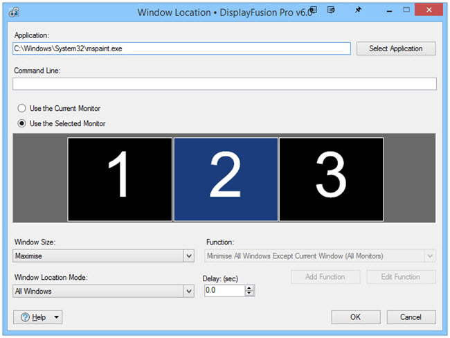Click the Command Line input field
This screenshot has height=338, width=450.
(224, 84)
